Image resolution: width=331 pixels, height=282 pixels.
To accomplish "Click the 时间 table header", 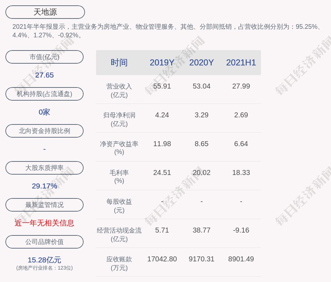I will (x=119, y=63).
